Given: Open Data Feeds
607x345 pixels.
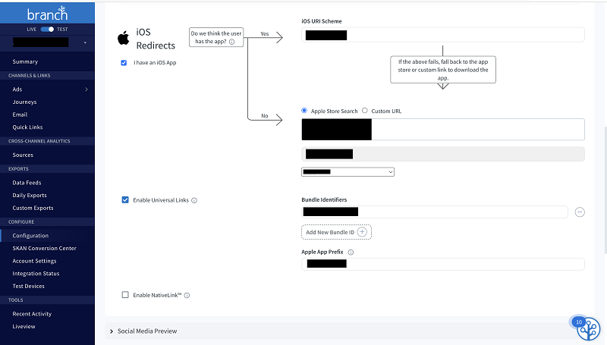Looking at the screenshot, I should pyautogui.click(x=27, y=183).
